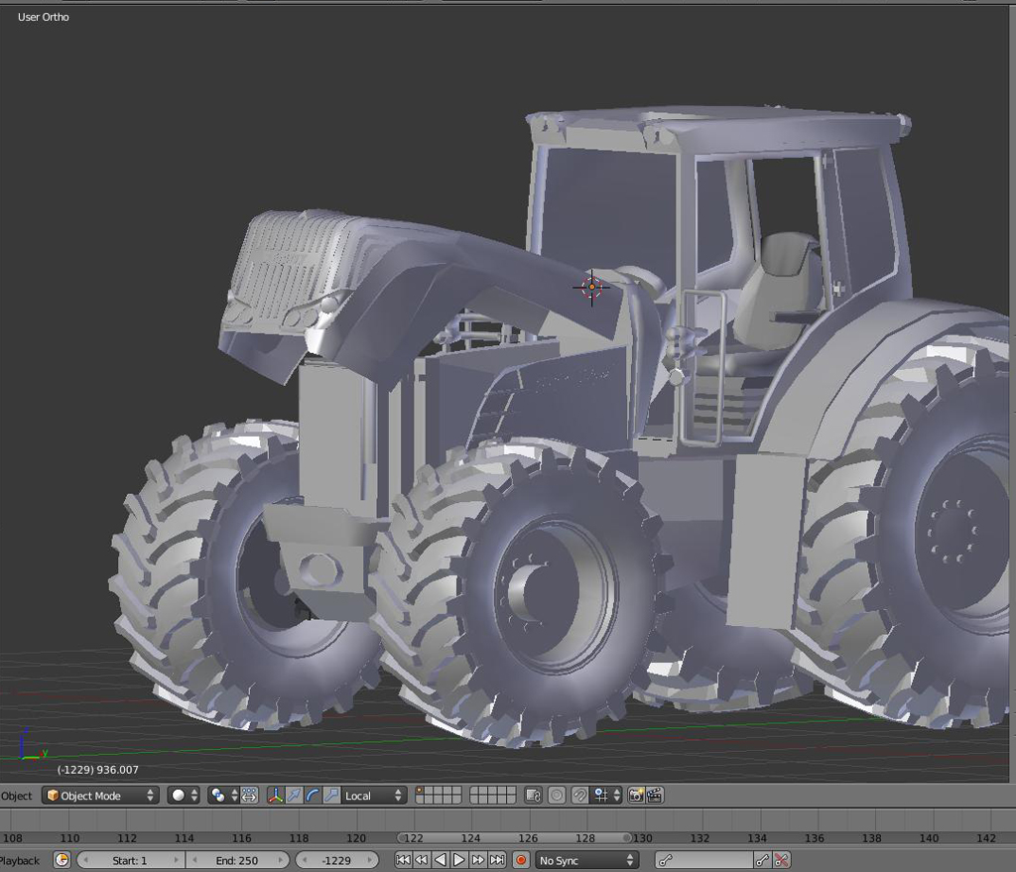Open the pivot point dropdown
Viewport: 1016px width, 872px height.
pyautogui.click(x=223, y=796)
